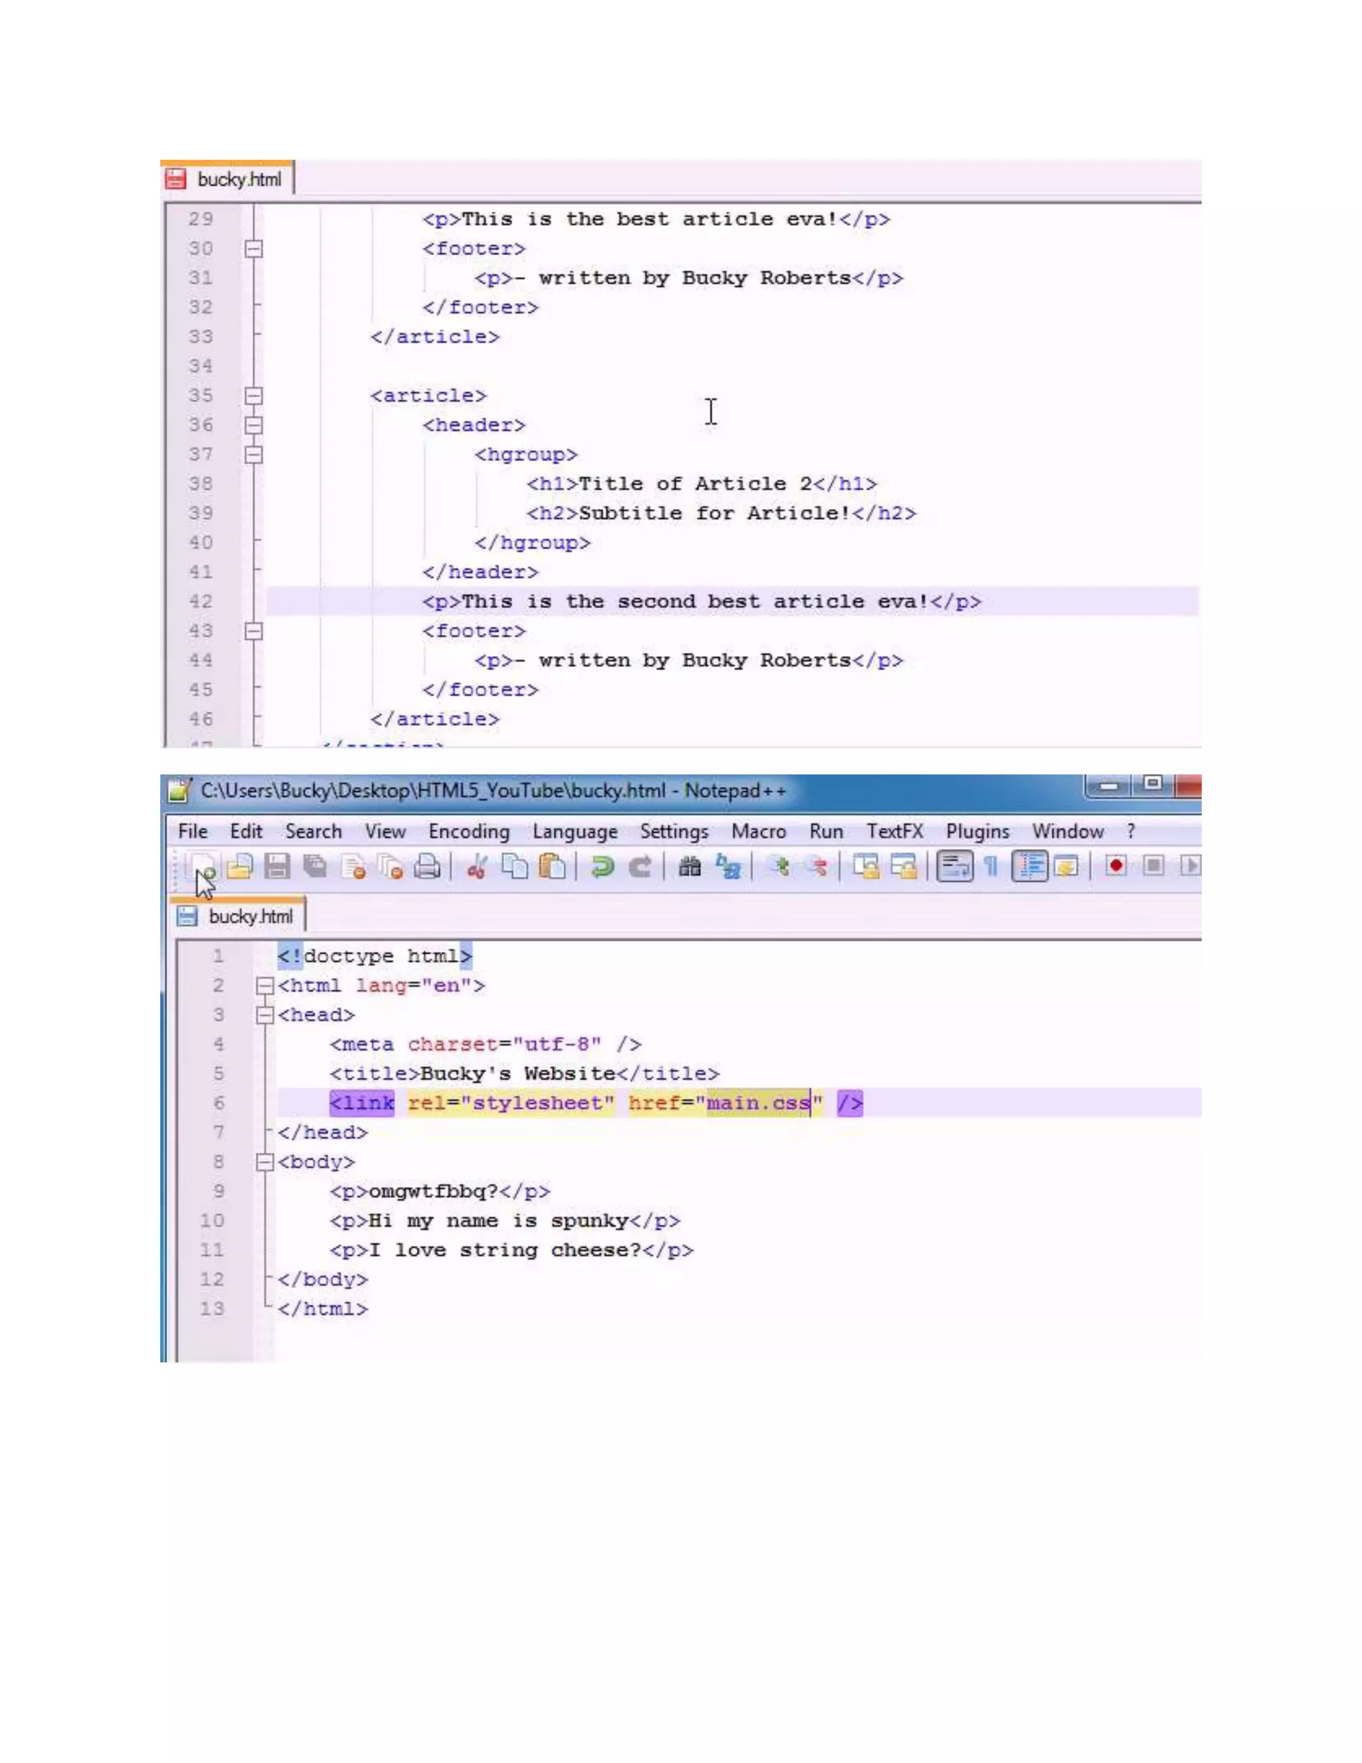1362x1763 pixels.
Task: Click the Cut scissors icon
Action: coord(477,867)
